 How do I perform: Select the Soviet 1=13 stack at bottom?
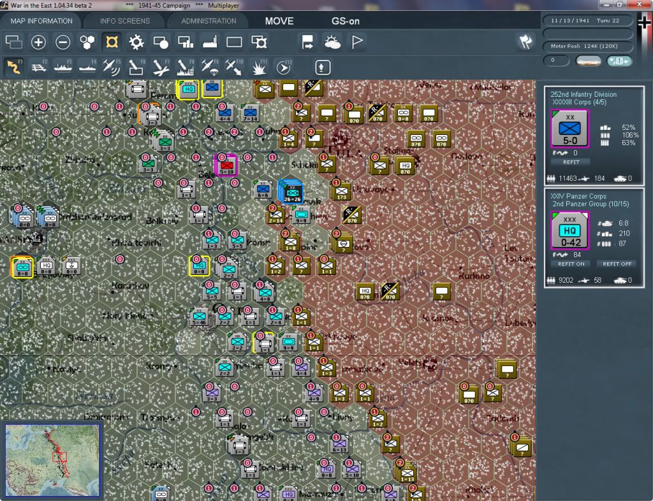point(407,473)
